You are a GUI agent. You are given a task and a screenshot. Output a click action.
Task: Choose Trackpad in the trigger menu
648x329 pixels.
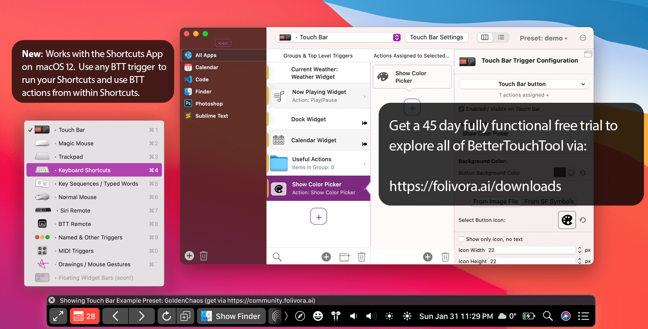coord(94,157)
